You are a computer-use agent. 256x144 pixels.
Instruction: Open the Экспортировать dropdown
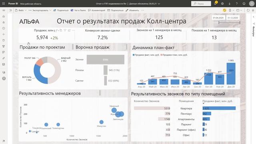tap(40, 10)
